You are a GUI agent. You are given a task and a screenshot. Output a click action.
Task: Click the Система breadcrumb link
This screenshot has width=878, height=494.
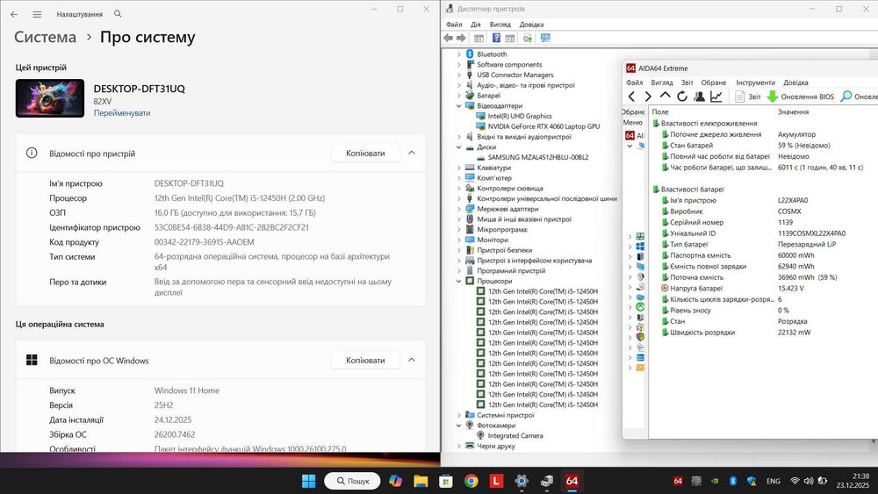pos(45,38)
